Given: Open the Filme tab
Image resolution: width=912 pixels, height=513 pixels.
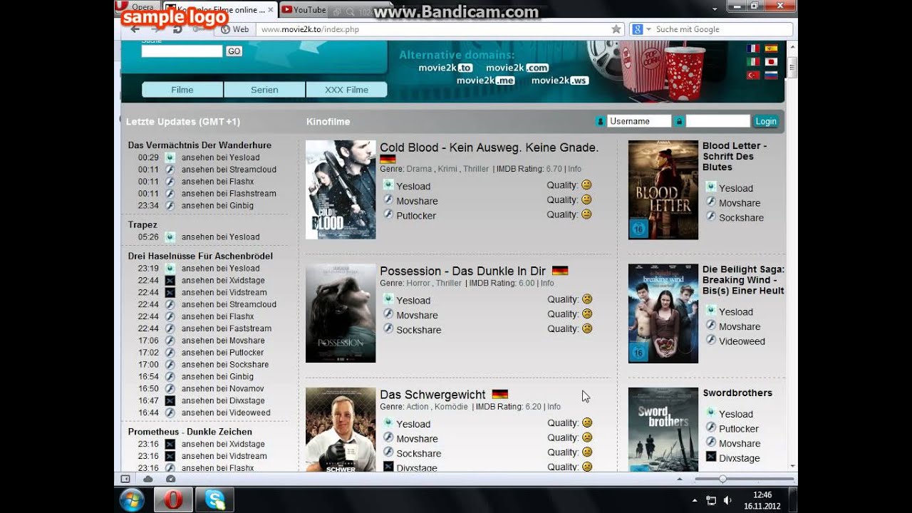Looking at the screenshot, I should coord(182,90).
